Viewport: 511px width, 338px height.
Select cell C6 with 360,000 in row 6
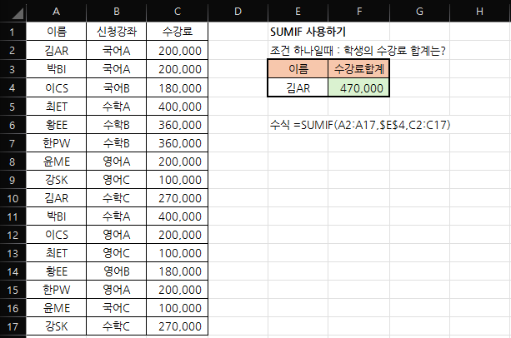point(178,125)
